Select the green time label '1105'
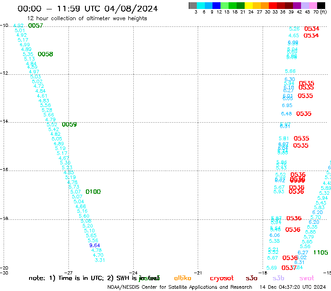 [321, 252]
